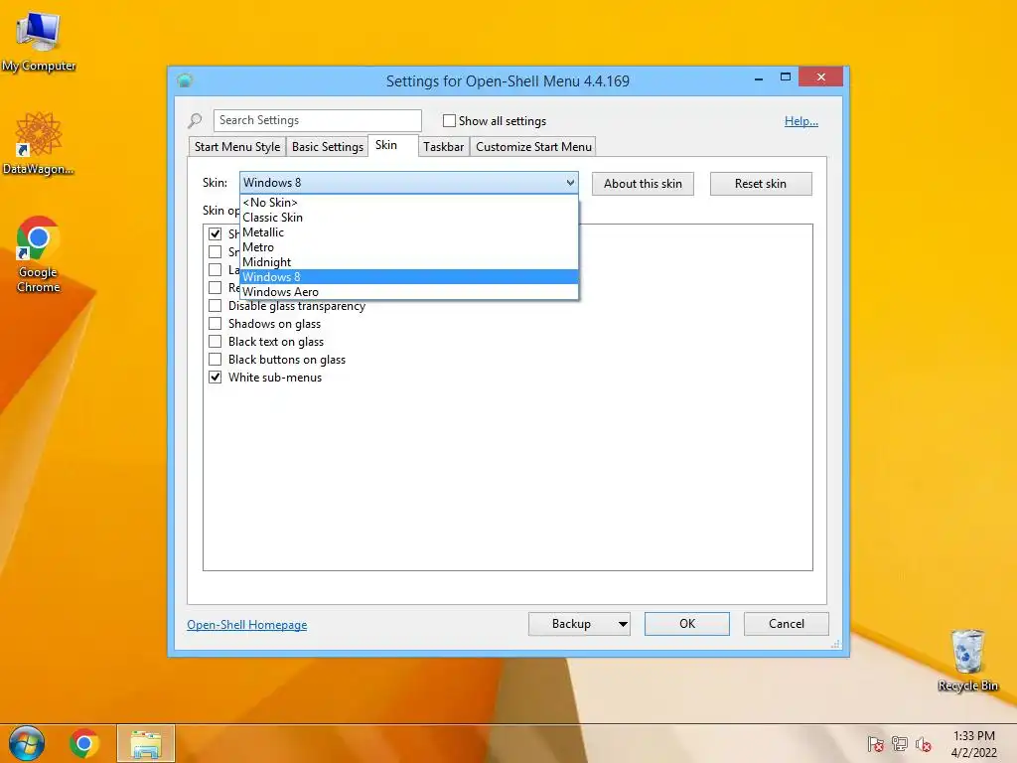Viewport: 1017px width, 763px height.
Task: Minimize the Open-Shell settings window
Action: click(x=759, y=77)
